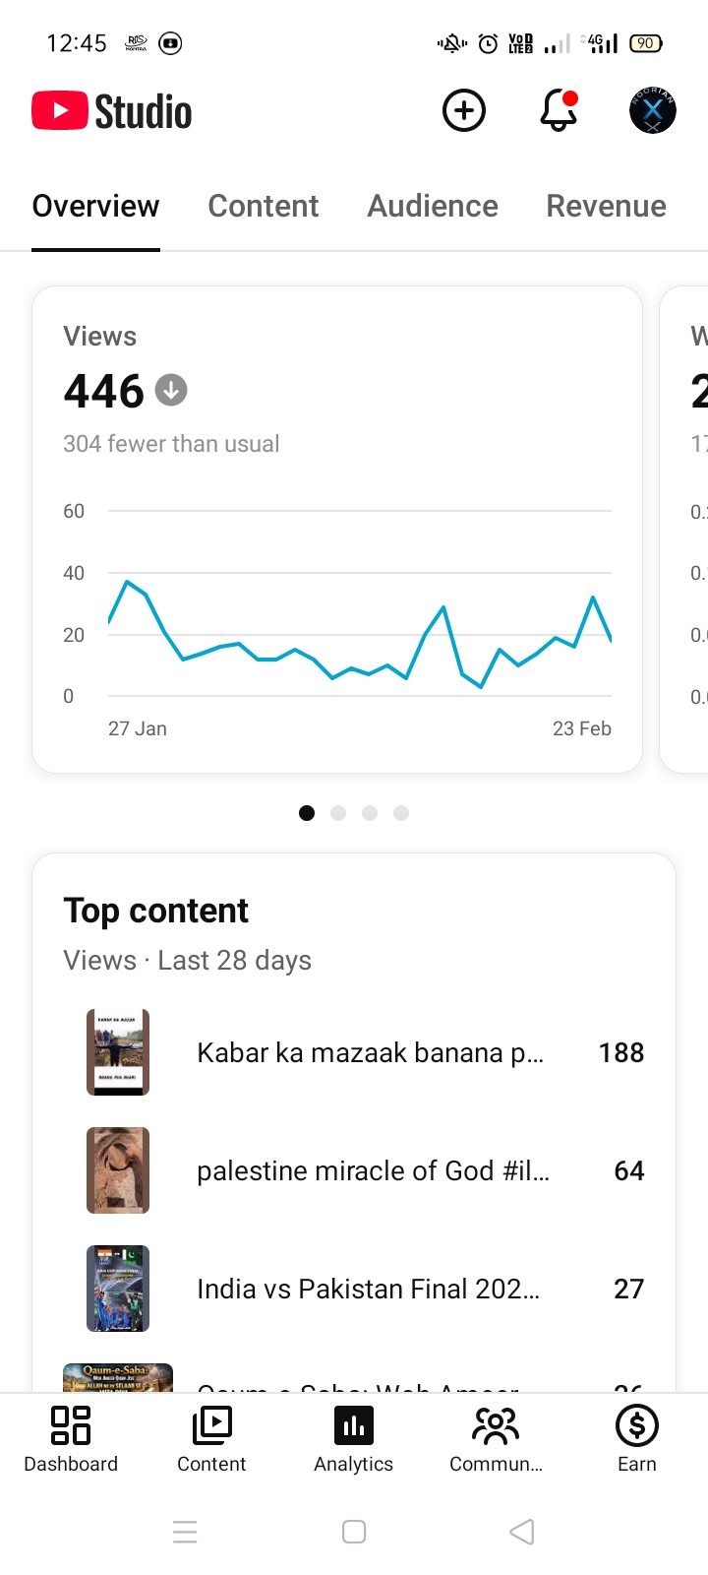Open Community in the bottom navigation
708x1575 pixels.
click(x=496, y=1439)
